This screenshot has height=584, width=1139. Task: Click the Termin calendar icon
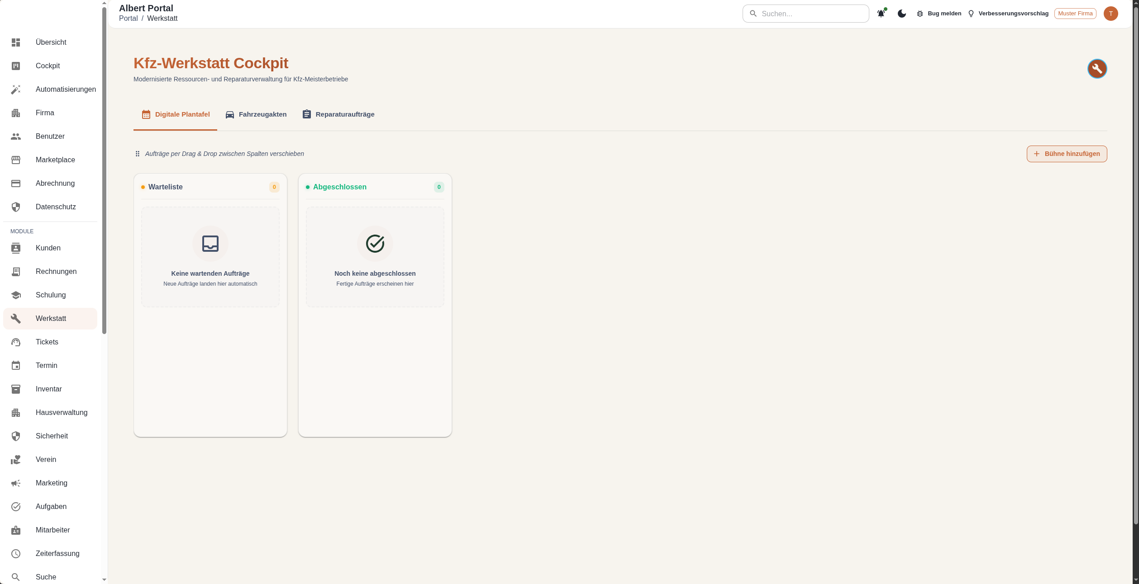point(16,366)
